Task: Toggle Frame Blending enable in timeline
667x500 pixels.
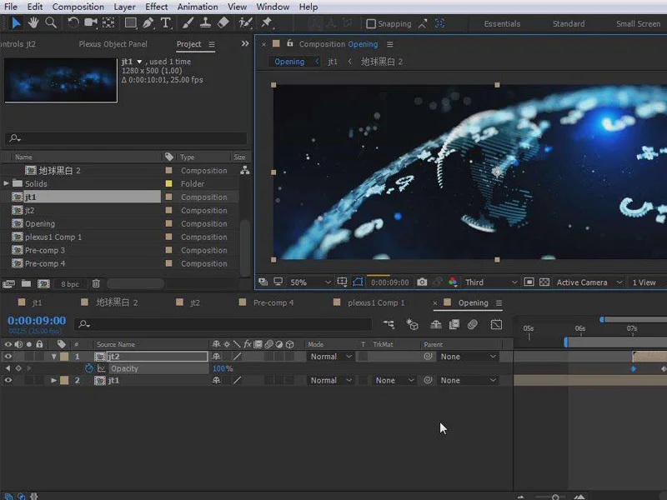Action: [454, 324]
